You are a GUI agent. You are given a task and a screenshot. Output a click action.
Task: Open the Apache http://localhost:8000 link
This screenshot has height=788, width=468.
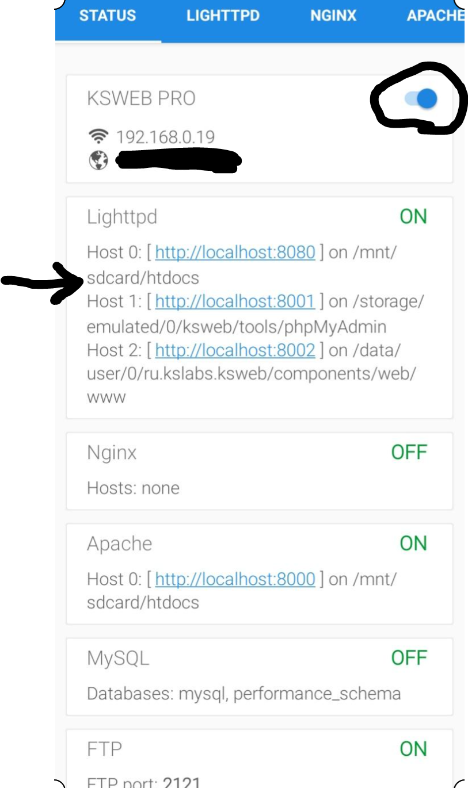(235, 579)
